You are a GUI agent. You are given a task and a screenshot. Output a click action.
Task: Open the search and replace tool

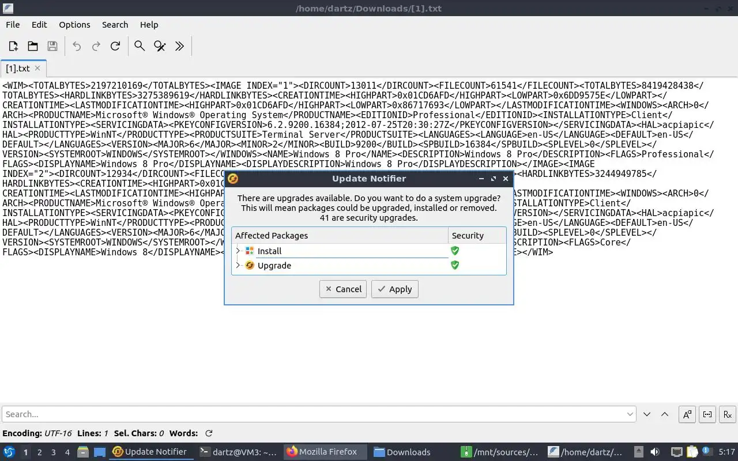pos(160,46)
